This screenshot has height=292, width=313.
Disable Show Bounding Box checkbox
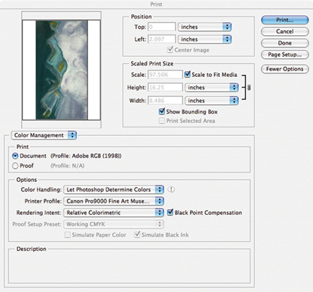162,111
